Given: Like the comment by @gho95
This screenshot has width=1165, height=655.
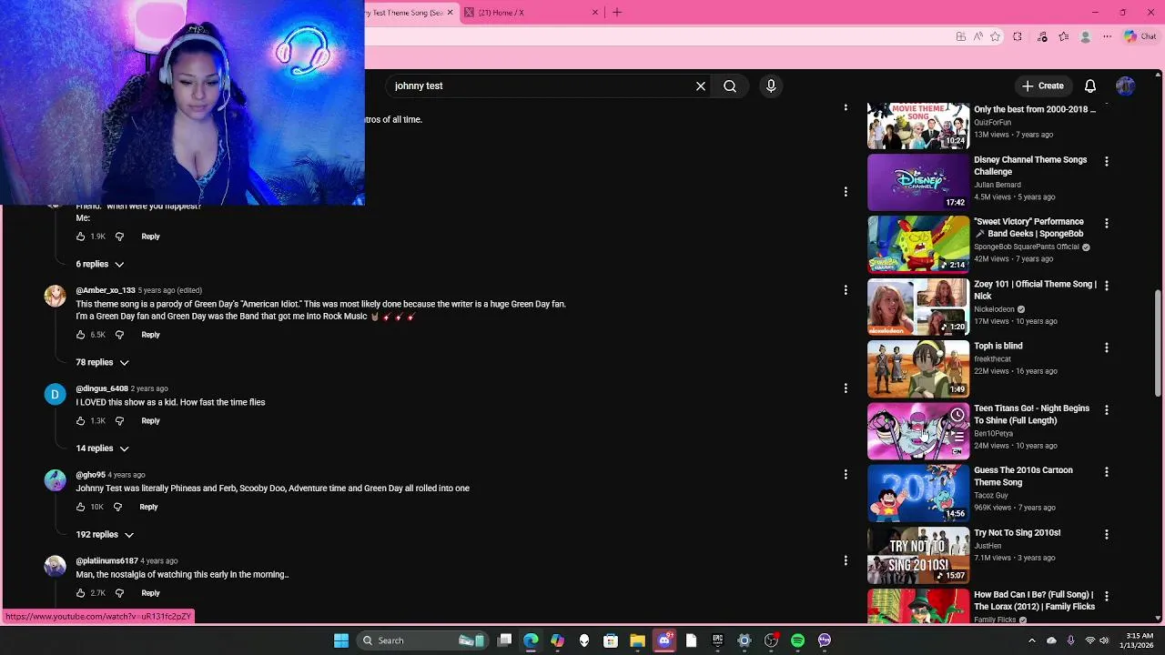Looking at the screenshot, I should pyautogui.click(x=80, y=507).
